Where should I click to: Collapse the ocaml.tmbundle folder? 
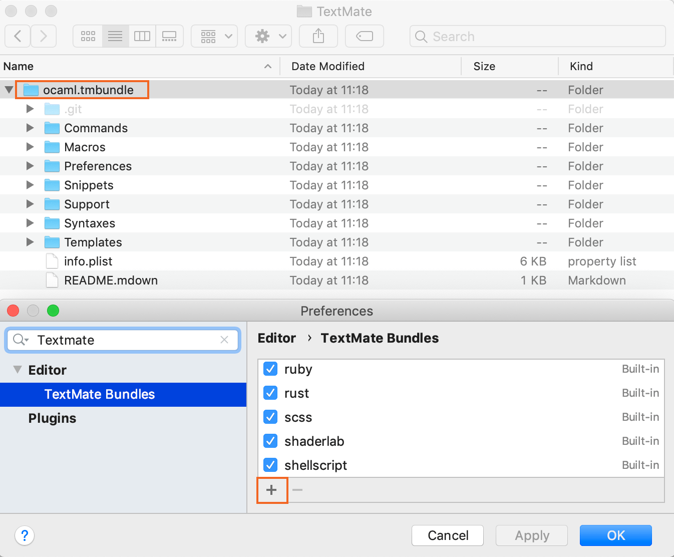tap(9, 90)
